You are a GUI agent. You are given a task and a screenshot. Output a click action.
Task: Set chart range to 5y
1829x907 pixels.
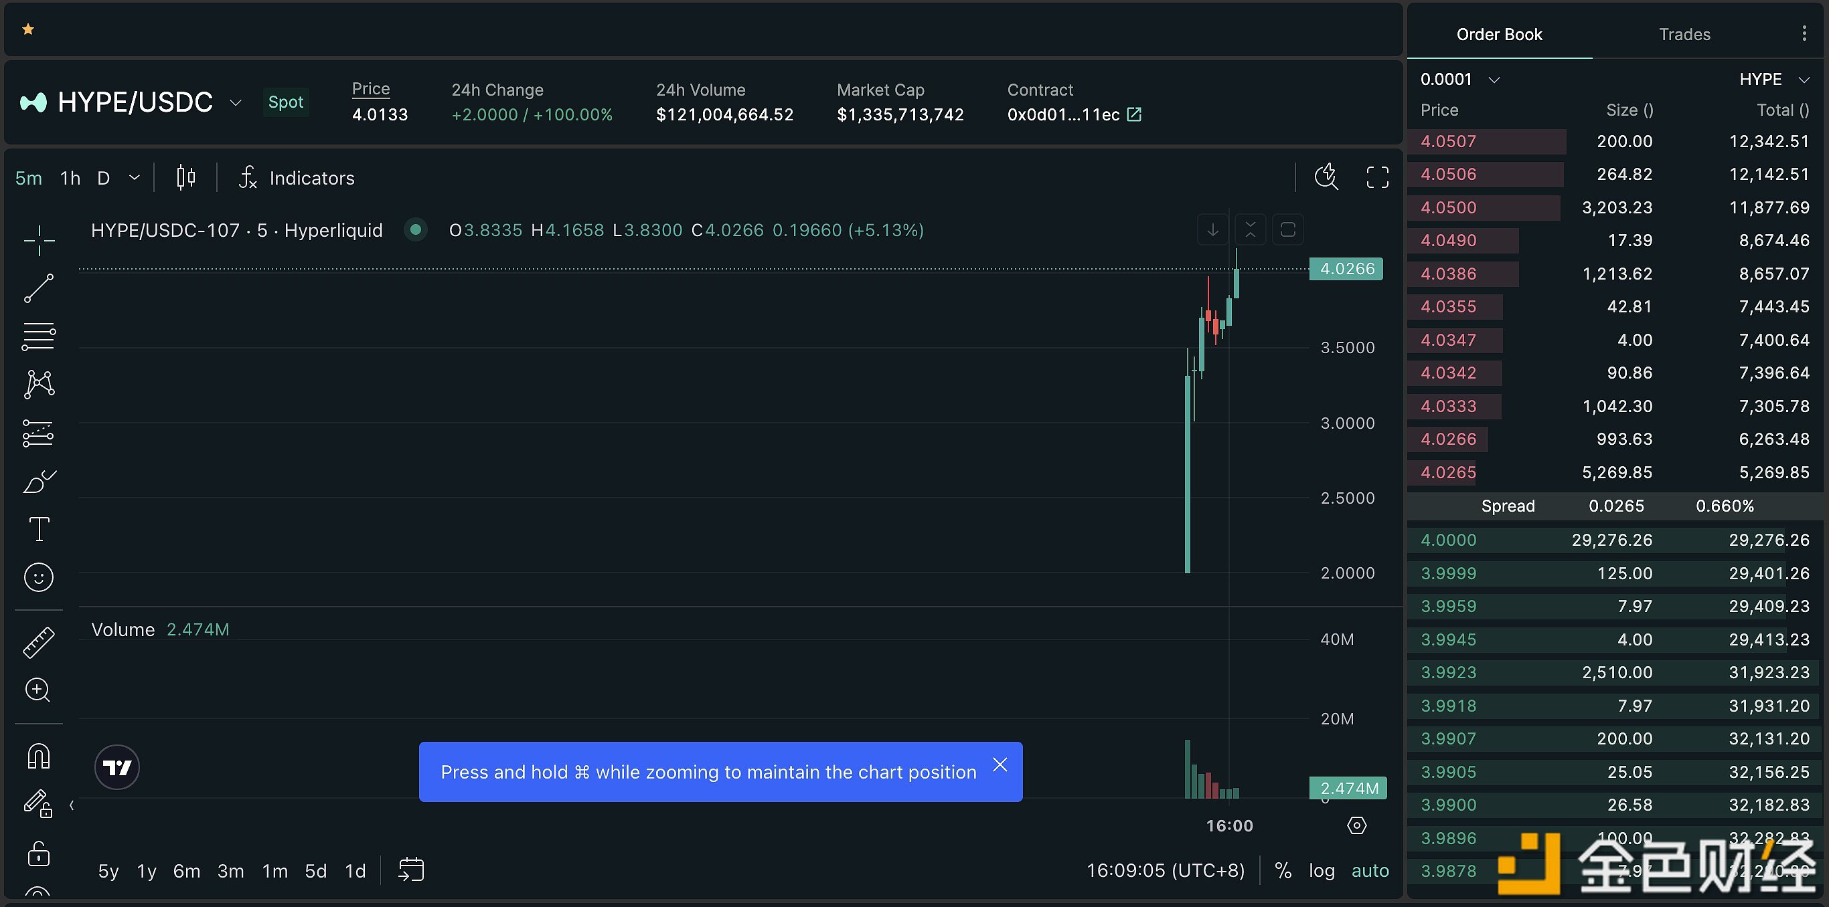(x=108, y=871)
